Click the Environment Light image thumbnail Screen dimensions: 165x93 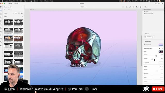click(x=161, y=52)
